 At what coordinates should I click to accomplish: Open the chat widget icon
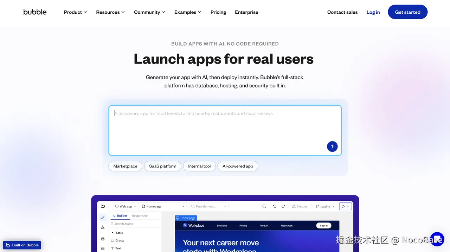437,239
